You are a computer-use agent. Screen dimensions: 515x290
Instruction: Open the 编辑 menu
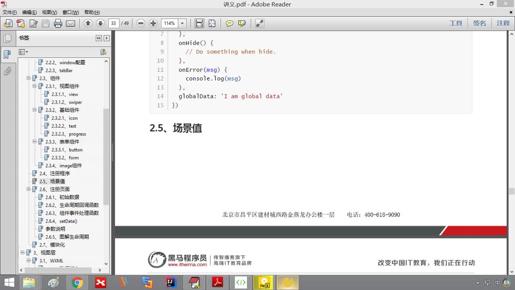point(29,12)
